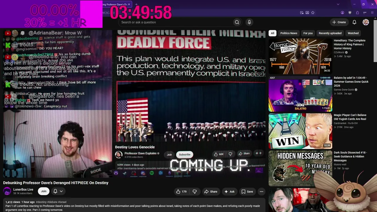
Task: Select the Politics News filter chip
Action: coord(289,33)
